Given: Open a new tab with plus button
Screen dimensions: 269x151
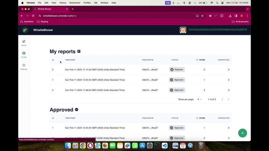Looking at the screenshot, I should click(x=72, y=9).
